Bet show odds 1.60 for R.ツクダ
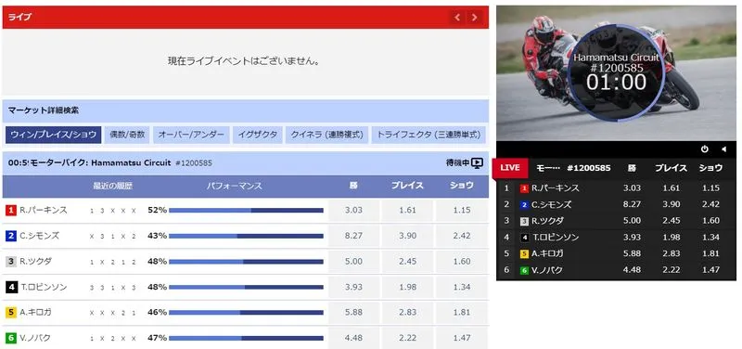This screenshot has width=742, height=349. point(461,262)
